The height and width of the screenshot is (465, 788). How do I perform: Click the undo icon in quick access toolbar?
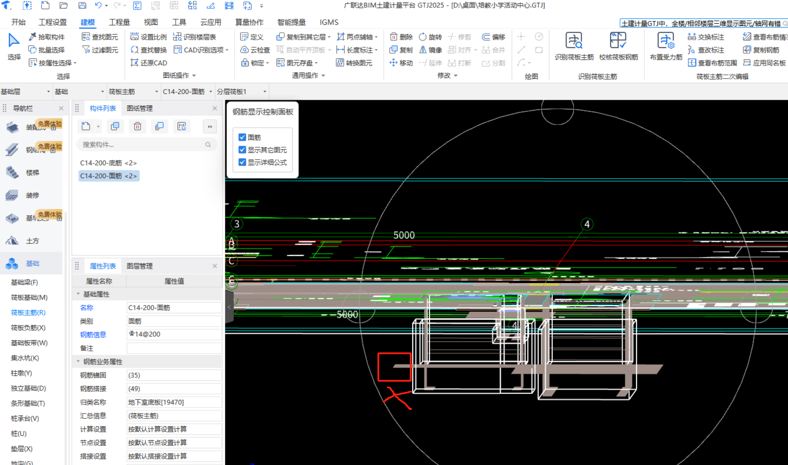click(98, 5)
